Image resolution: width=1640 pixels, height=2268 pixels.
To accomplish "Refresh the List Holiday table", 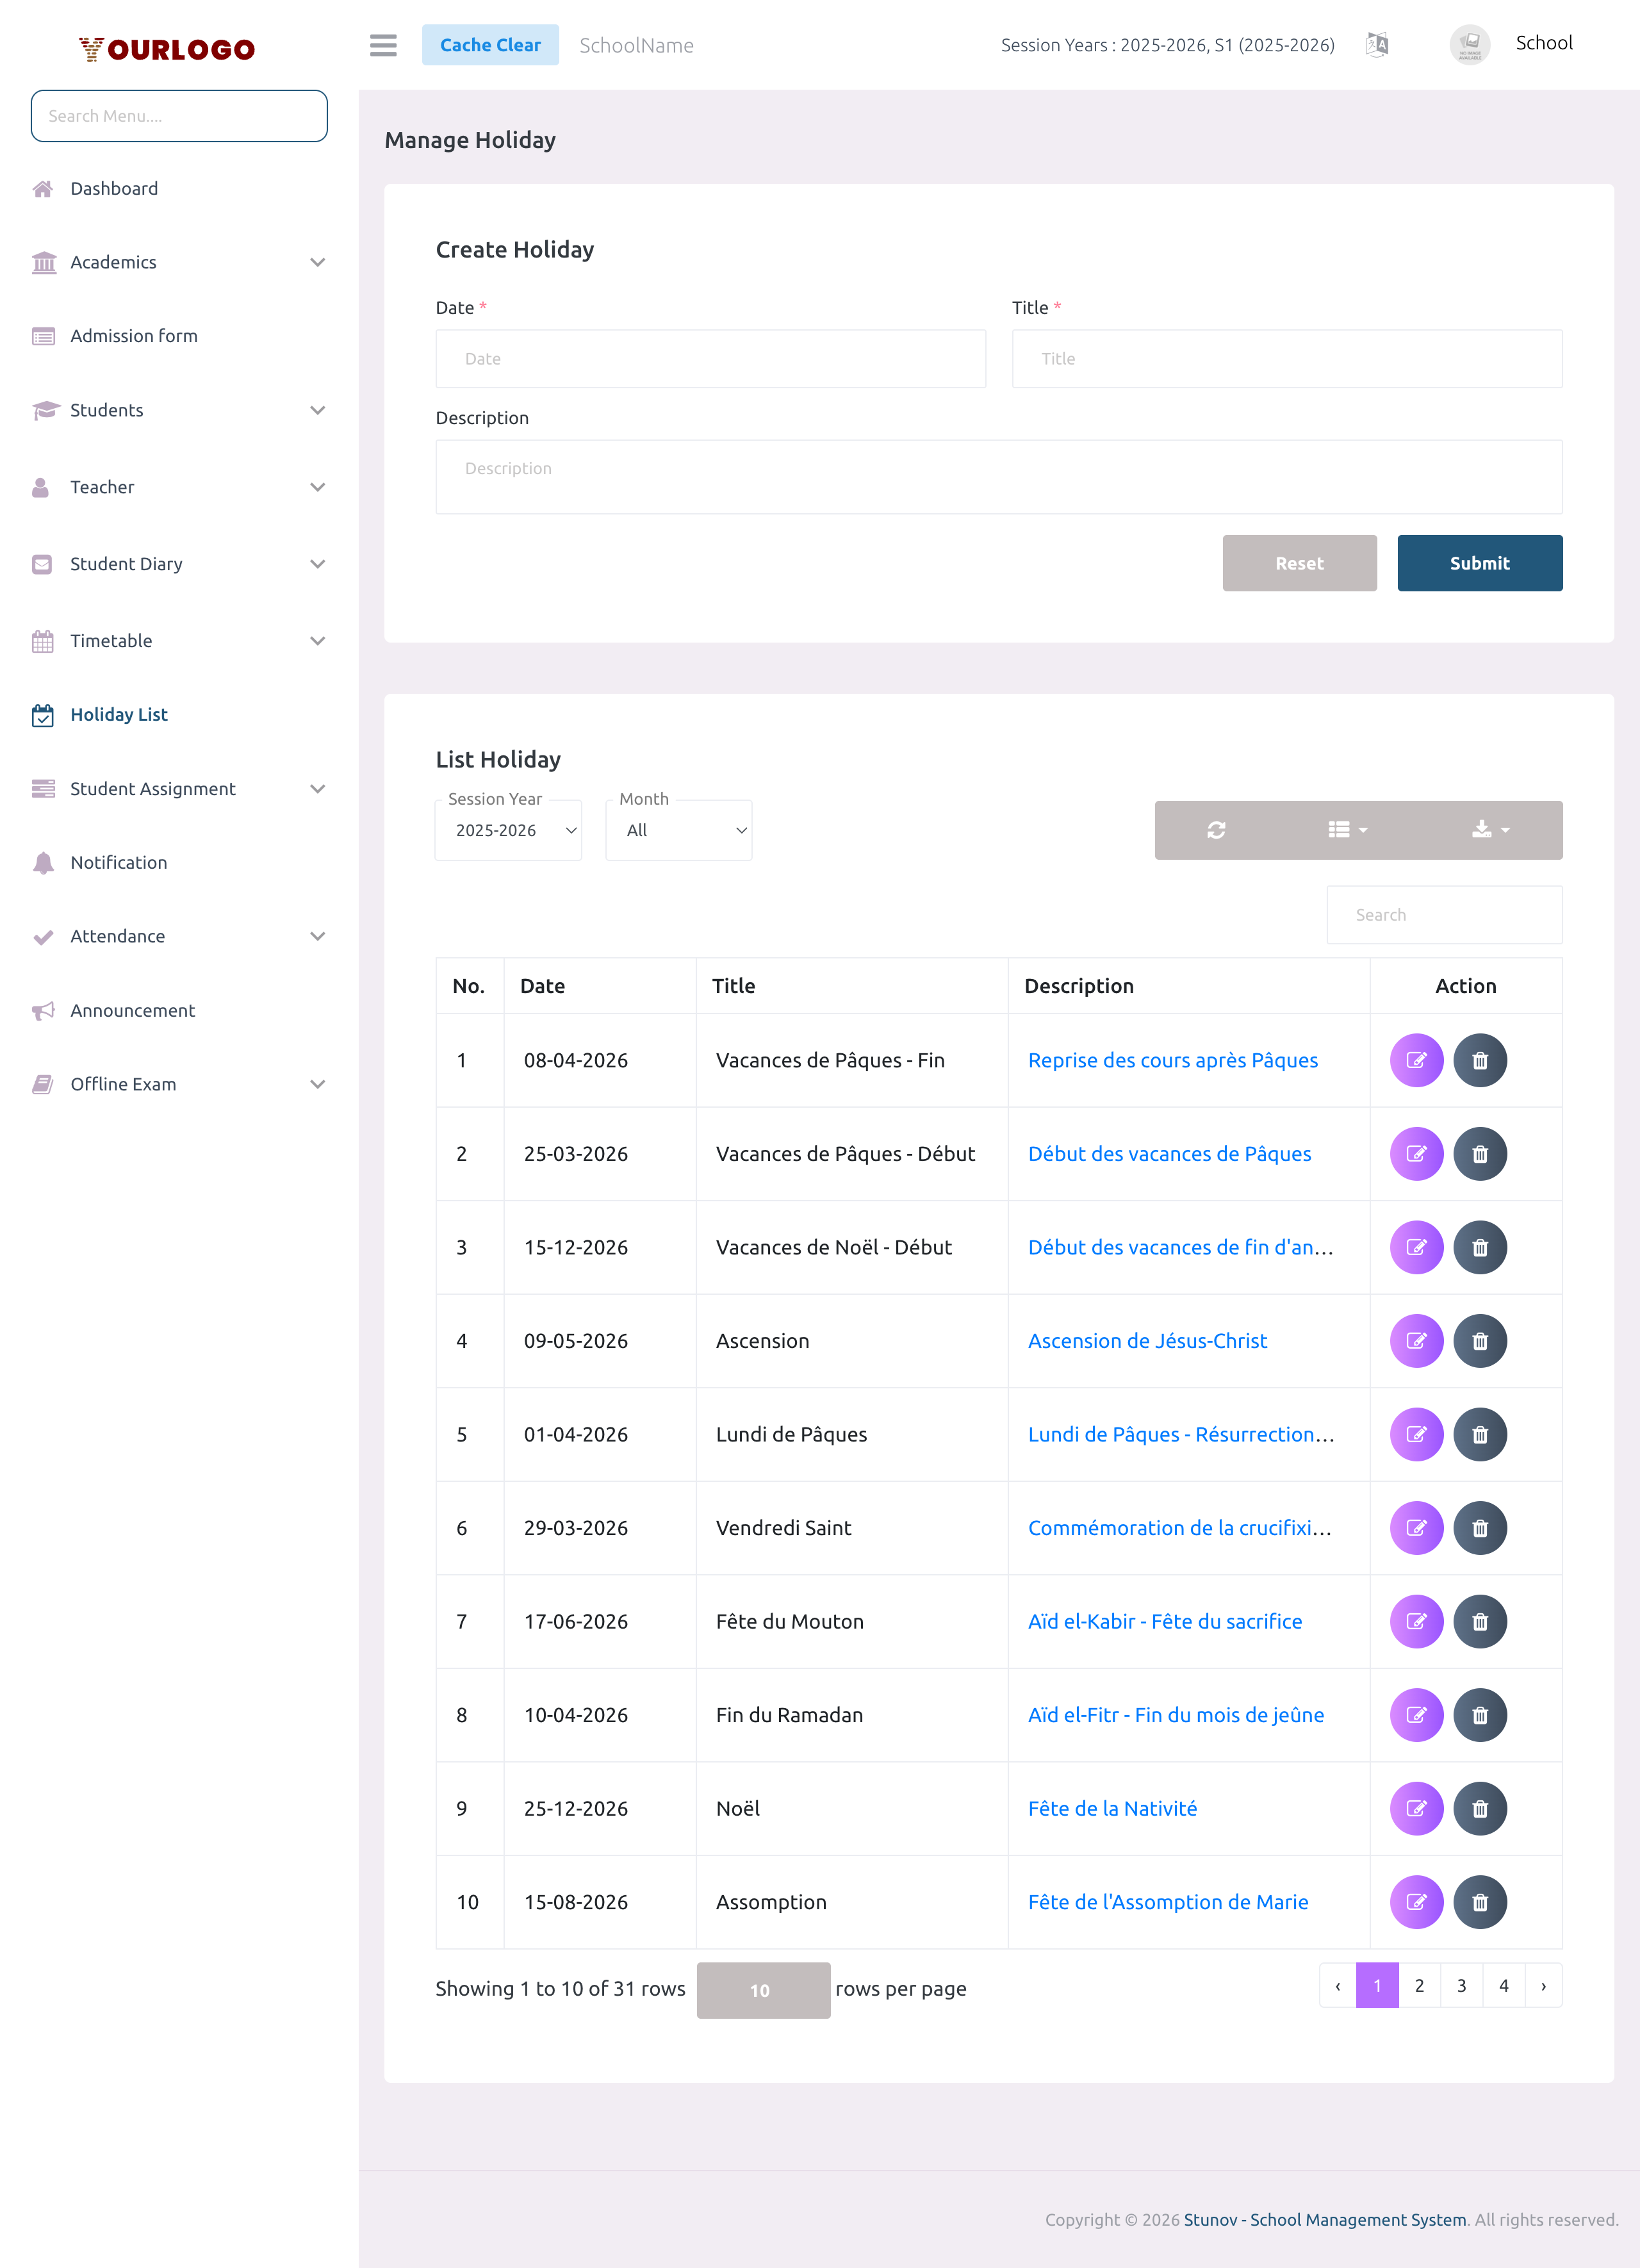I will 1216,830.
